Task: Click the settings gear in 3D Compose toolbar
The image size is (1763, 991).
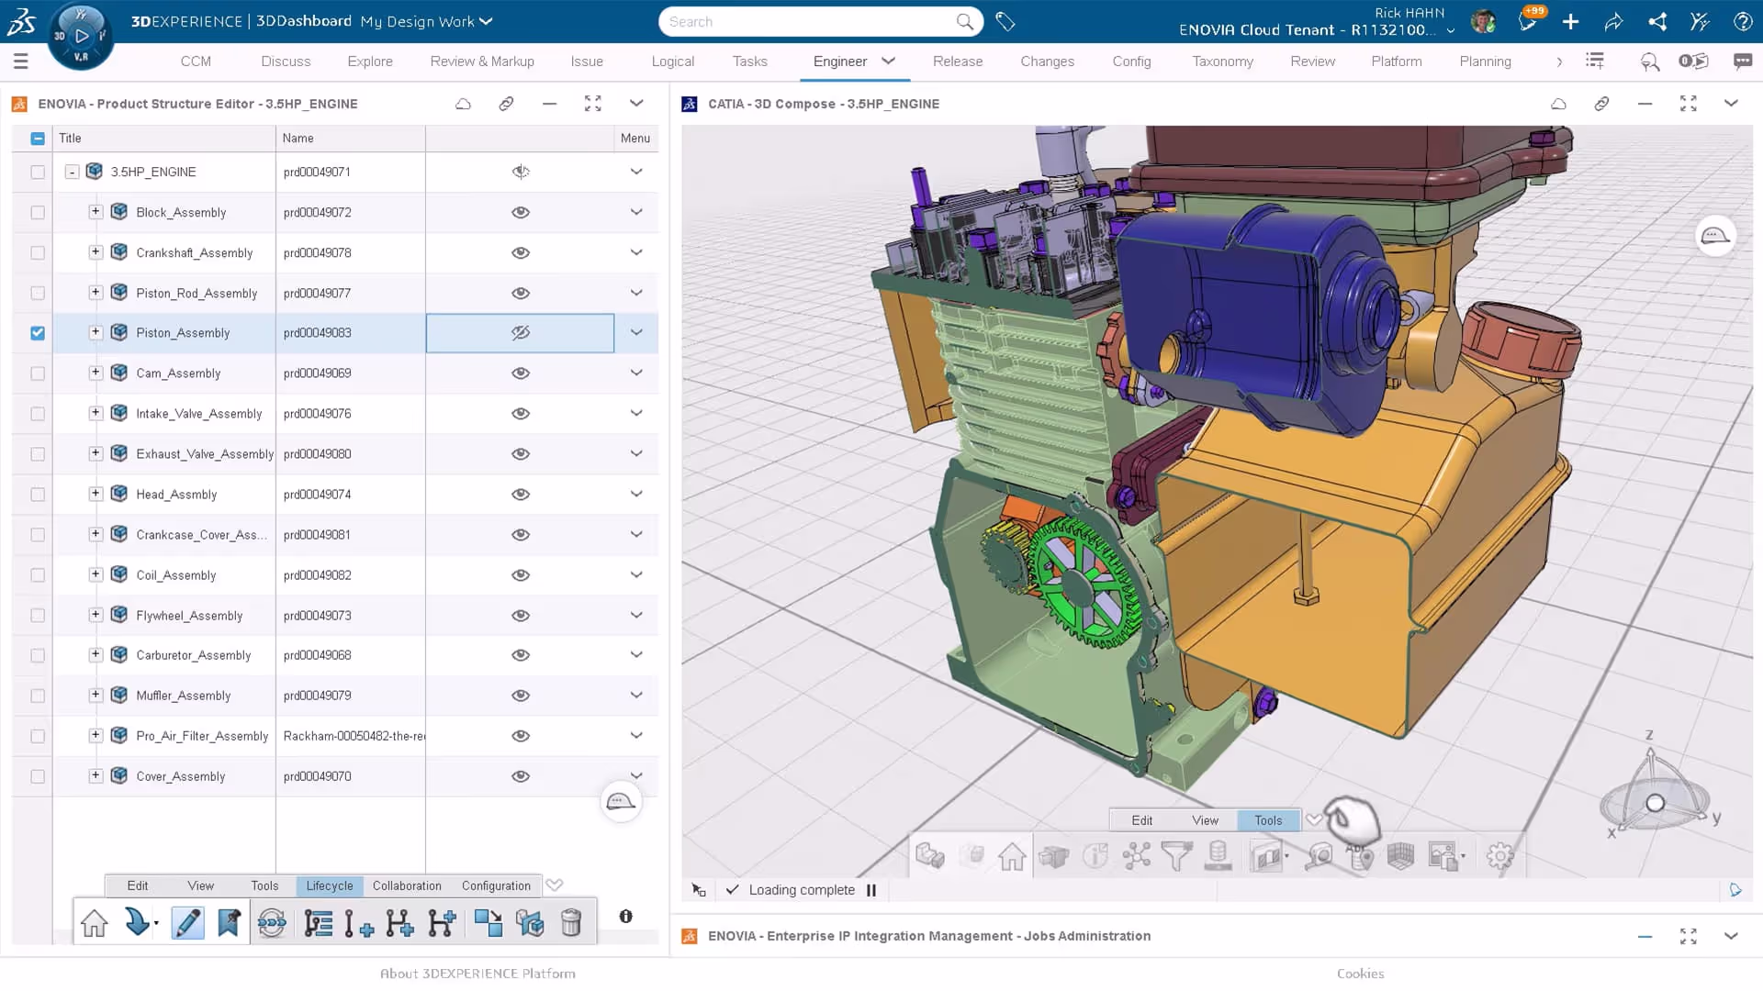Action: [x=1500, y=856]
